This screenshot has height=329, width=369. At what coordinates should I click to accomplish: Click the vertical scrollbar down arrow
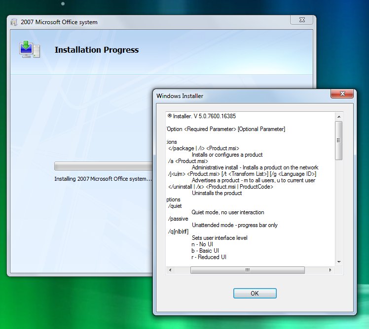point(338,262)
